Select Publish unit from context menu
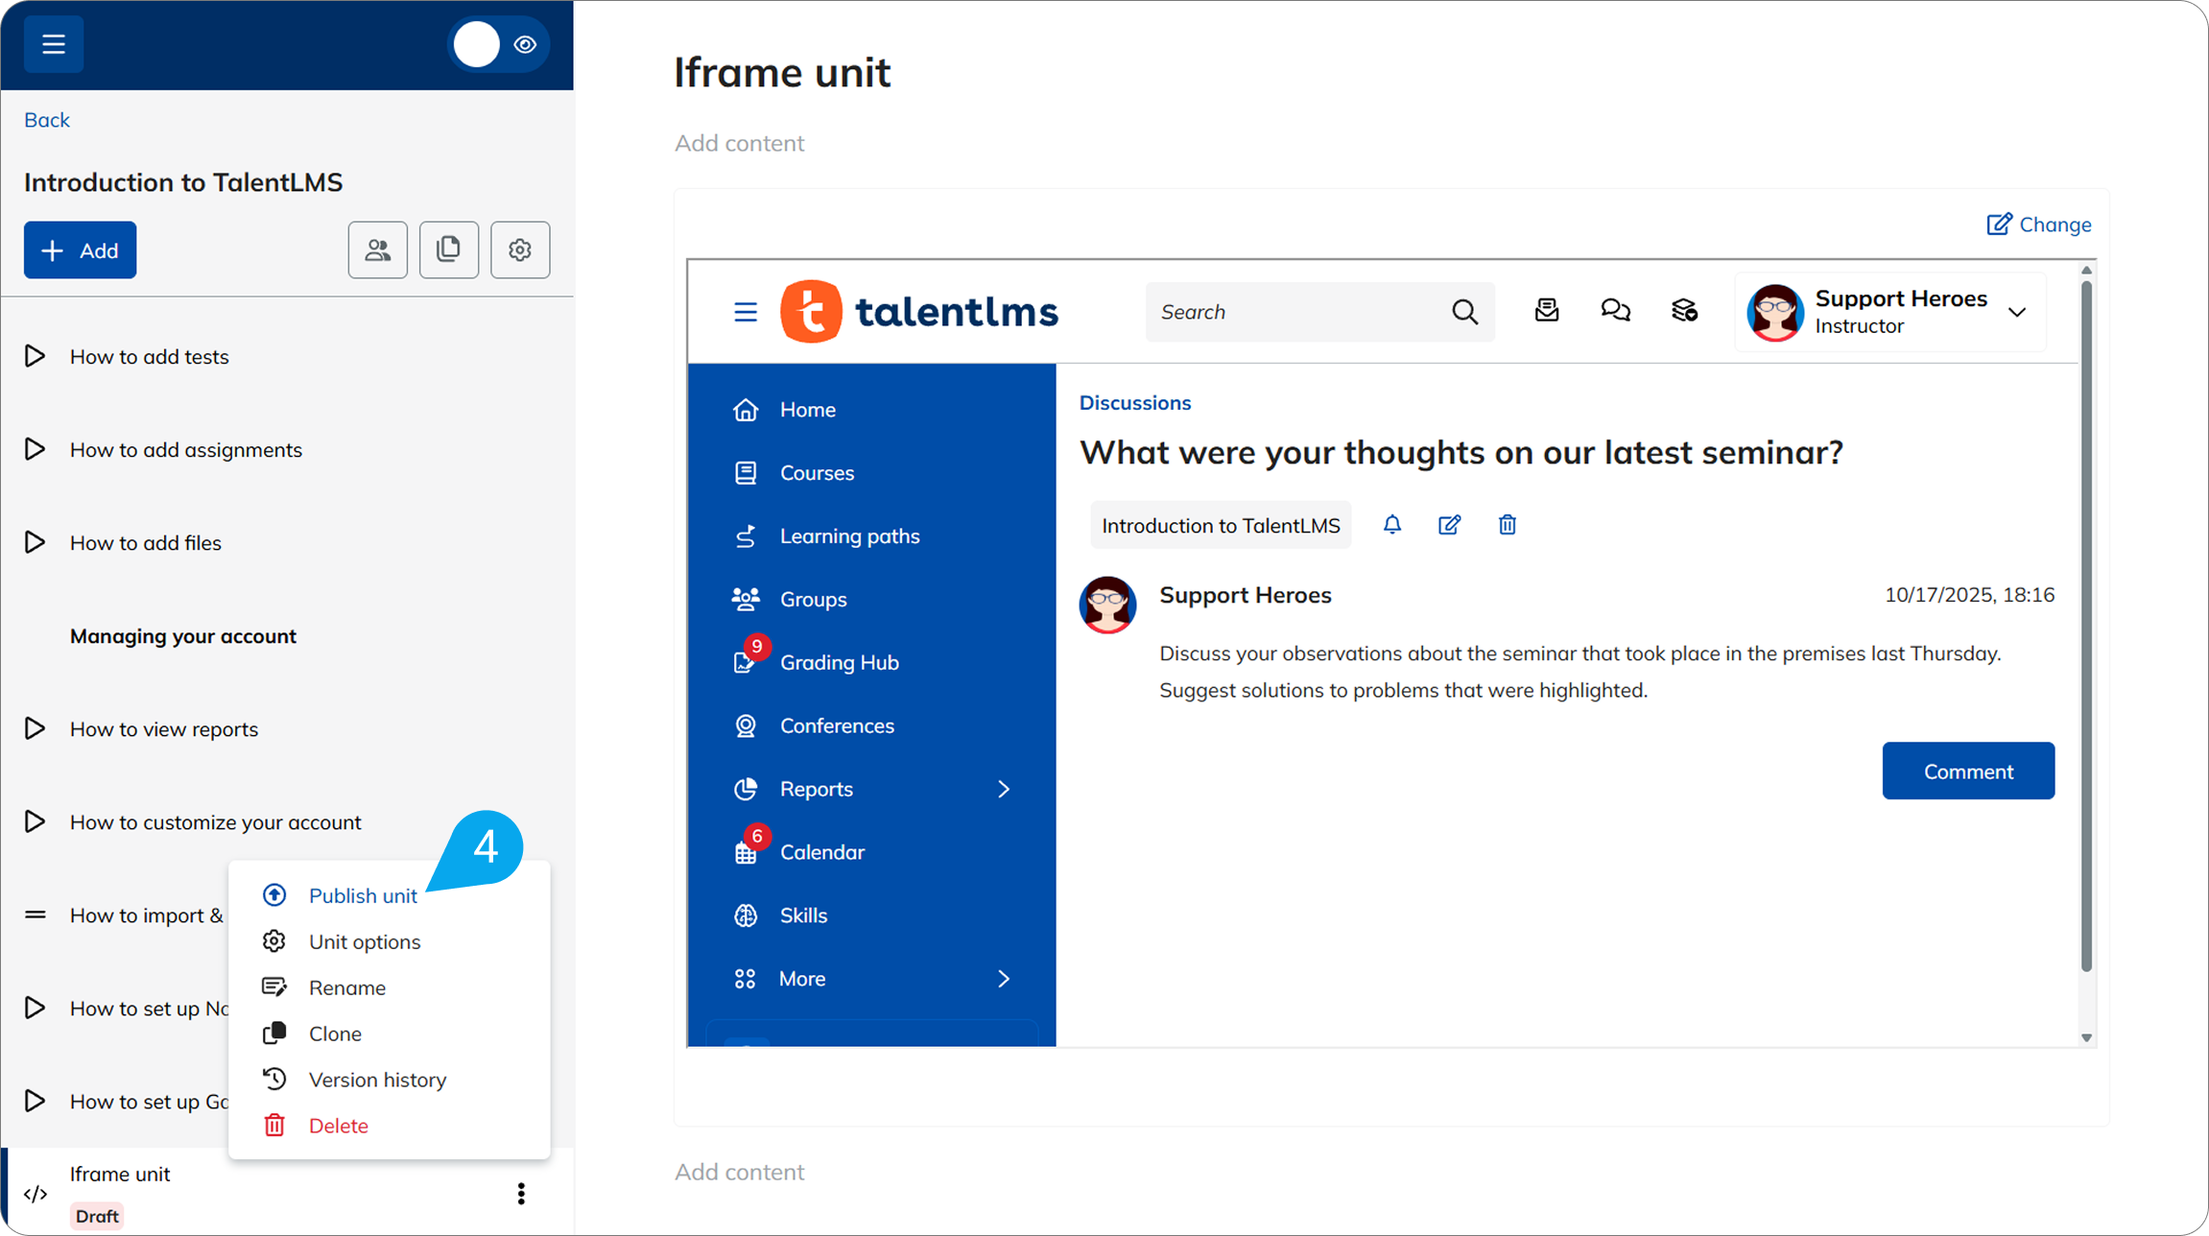This screenshot has width=2209, height=1236. [362, 895]
